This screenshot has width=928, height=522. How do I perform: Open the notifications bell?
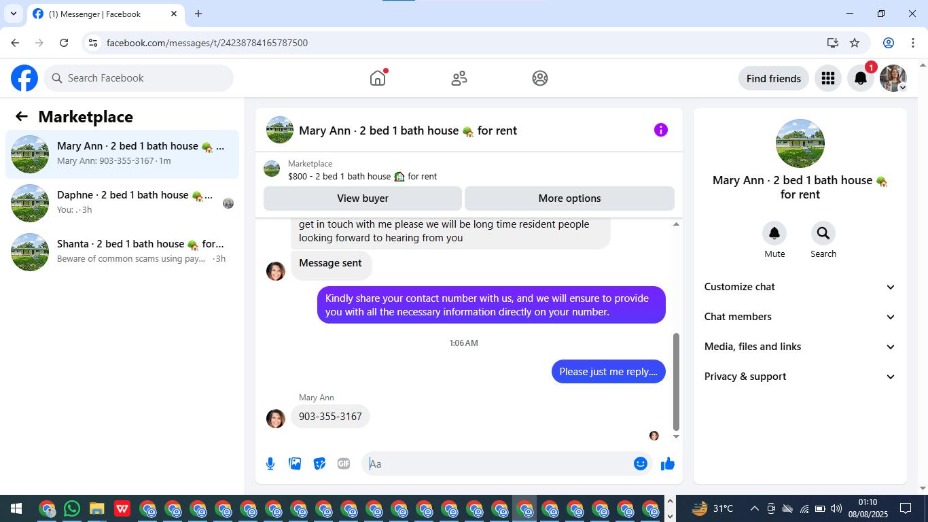(x=861, y=78)
